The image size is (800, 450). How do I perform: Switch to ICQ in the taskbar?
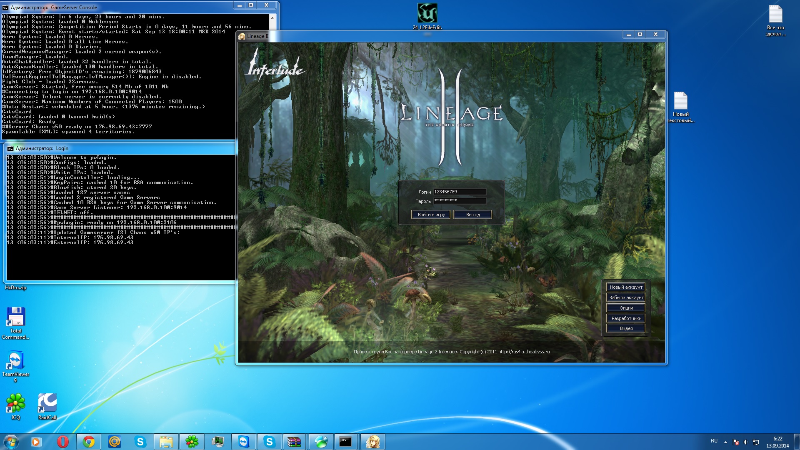(x=192, y=442)
